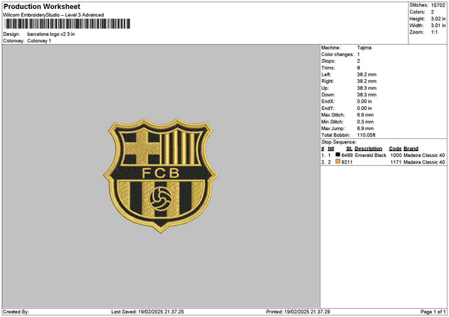Viewport: 449px width, 317px height.
Task: Click the 'Stops:' label
Action: (329, 61)
